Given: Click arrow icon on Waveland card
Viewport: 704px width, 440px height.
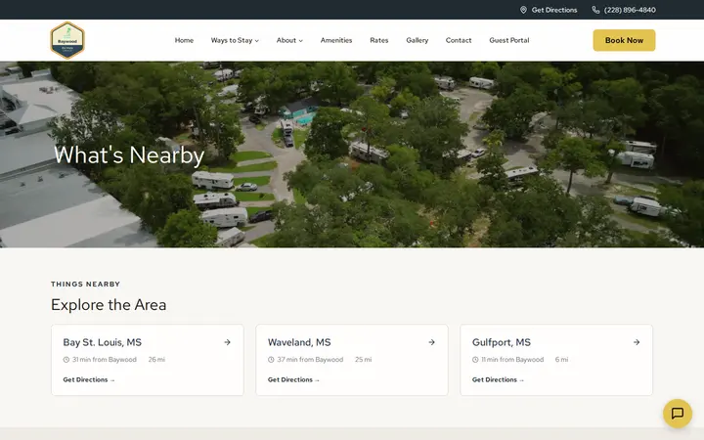Looking at the screenshot, I should (x=431, y=342).
